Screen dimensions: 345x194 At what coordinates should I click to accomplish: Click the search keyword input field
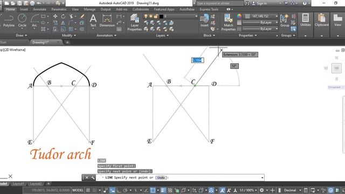tap(219, 3)
